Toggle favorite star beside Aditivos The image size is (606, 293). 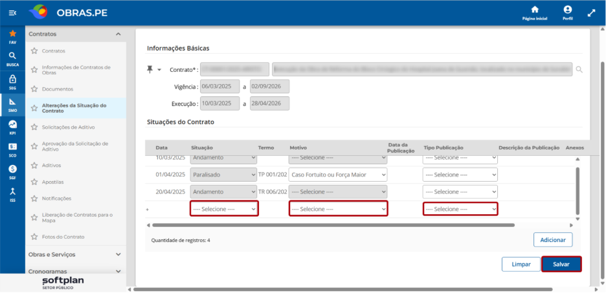click(x=34, y=165)
